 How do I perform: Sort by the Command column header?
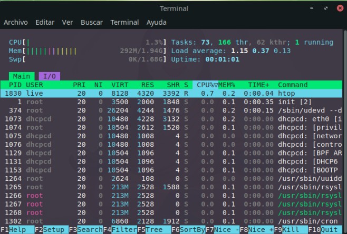pos(293,85)
